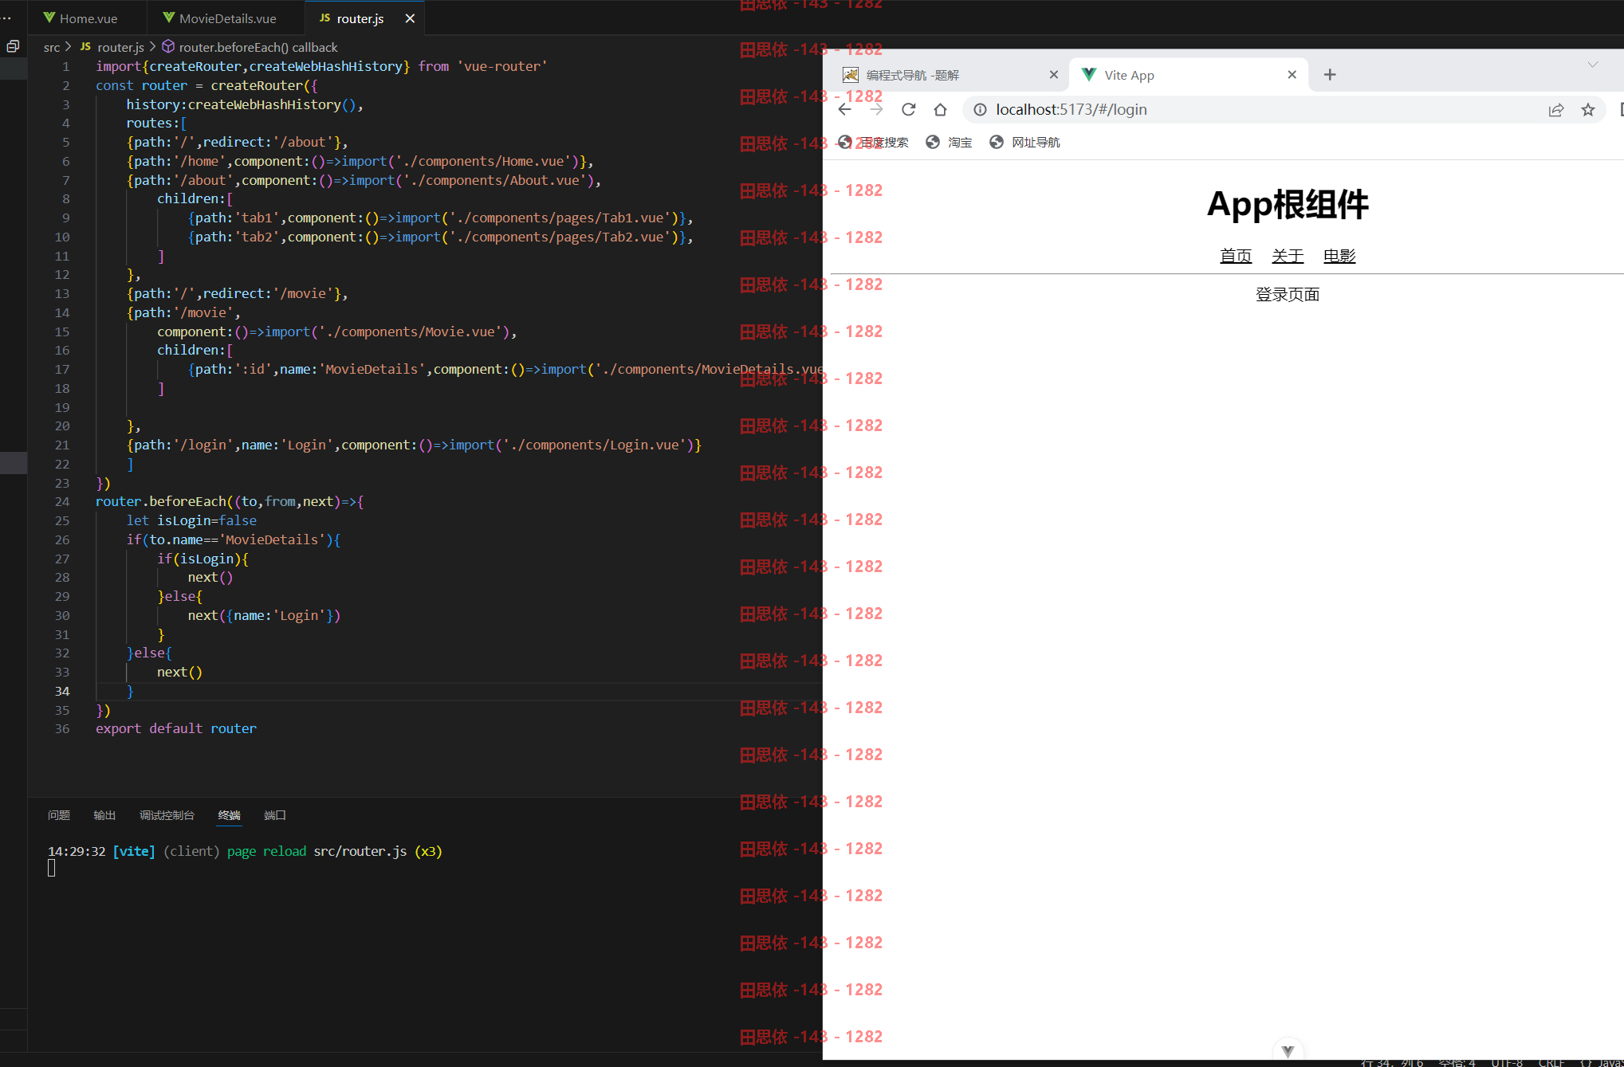
Task: Click the next({name:'Login'}) code line
Action: pyautogui.click(x=264, y=615)
